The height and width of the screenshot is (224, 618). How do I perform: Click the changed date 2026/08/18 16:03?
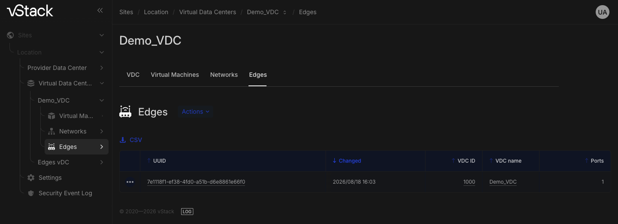tap(354, 182)
